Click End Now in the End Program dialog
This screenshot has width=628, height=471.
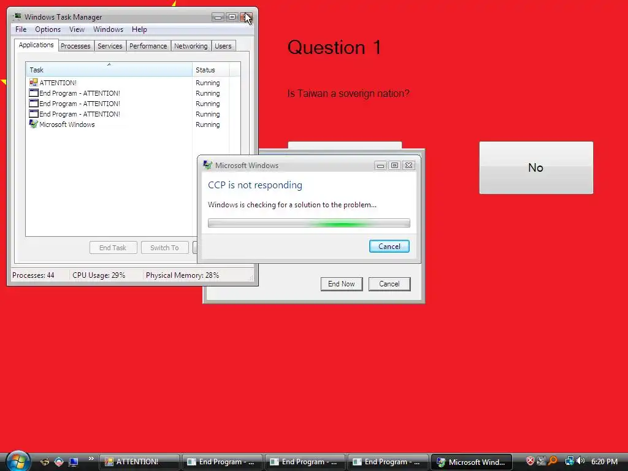pos(341,284)
